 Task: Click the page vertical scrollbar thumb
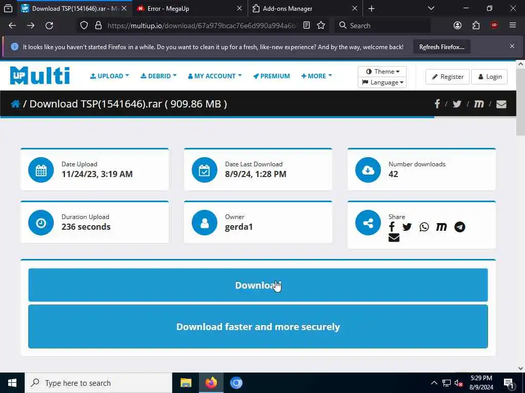(x=520, y=102)
